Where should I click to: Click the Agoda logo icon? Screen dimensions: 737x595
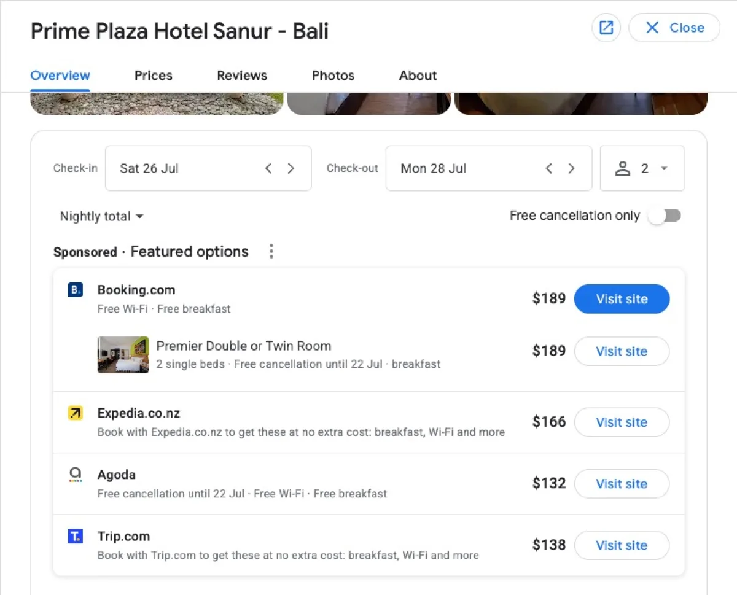(x=75, y=475)
